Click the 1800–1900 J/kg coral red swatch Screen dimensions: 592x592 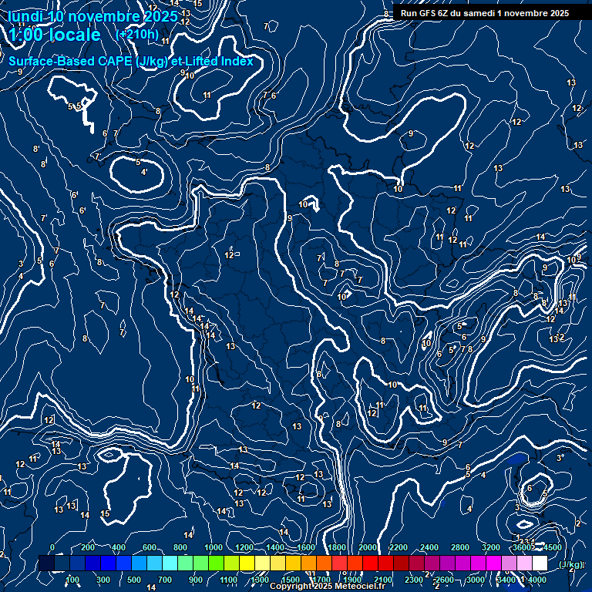[x=339, y=563]
